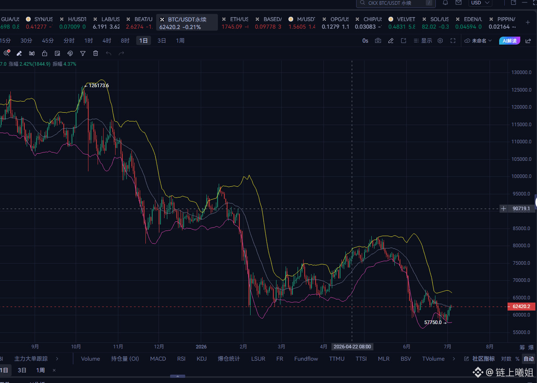The height and width of the screenshot is (383, 537).
Task: Open the filter funnel tool
Action: tap(83, 53)
